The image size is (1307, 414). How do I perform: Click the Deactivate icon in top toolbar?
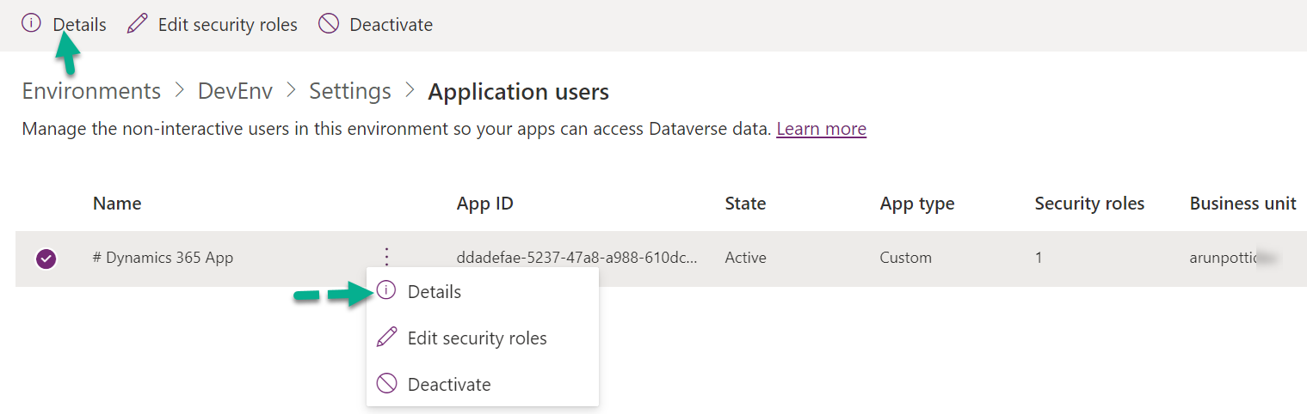pyautogui.click(x=328, y=24)
